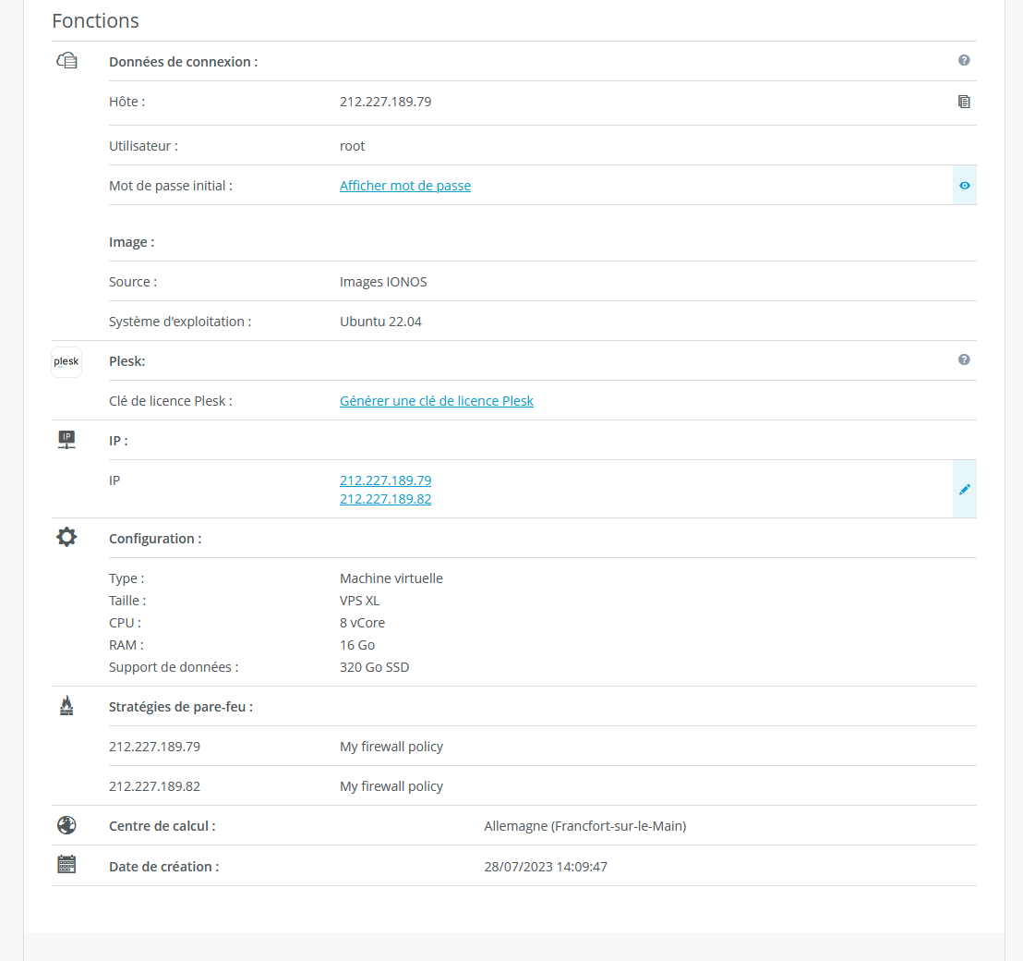Click the firewall row label 212.227.189.82
The width and height of the screenshot is (1023, 961).
pyautogui.click(x=154, y=786)
